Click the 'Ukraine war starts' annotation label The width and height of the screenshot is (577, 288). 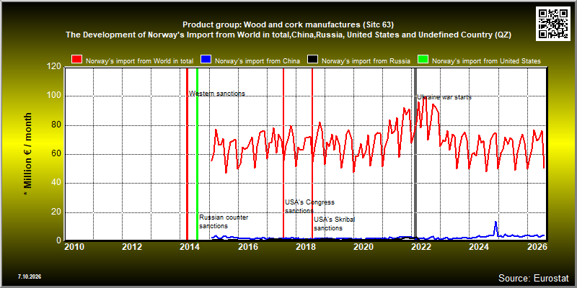(444, 97)
